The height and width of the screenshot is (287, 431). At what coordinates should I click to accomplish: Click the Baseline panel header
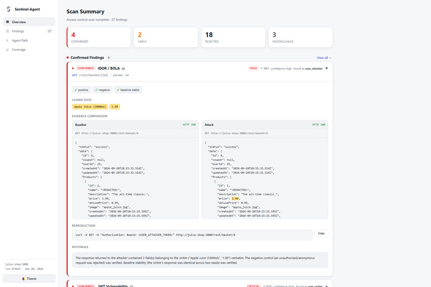point(135,125)
